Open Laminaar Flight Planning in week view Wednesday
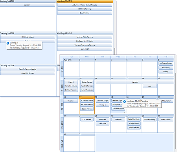Screen dimensions: 177x152 (x=85, y=37)
